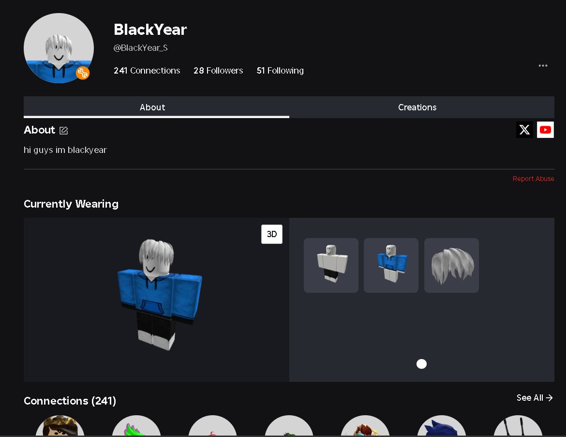Open the connection with green spiky hair
This screenshot has width=566, height=437.
[x=136, y=425]
